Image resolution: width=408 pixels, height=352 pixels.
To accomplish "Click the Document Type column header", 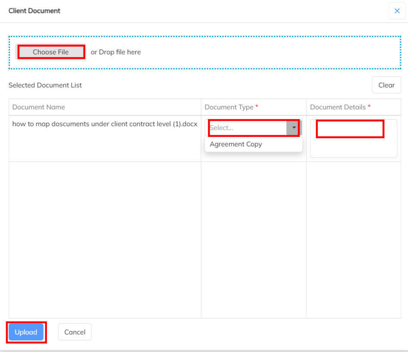I will [229, 107].
